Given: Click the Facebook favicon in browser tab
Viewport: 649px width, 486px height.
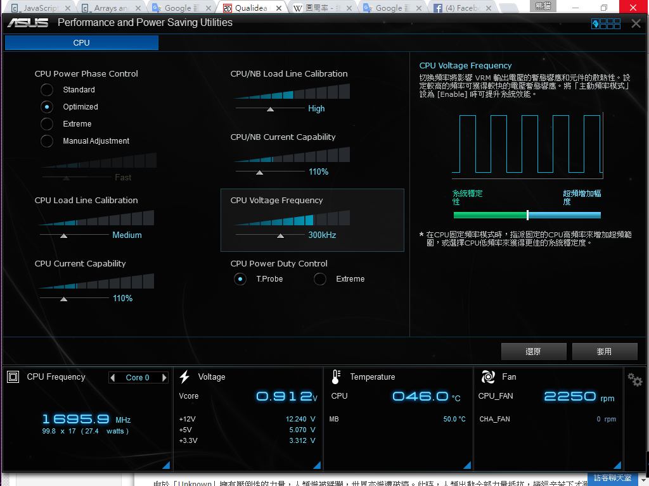Looking at the screenshot, I should (x=438, y=8).
